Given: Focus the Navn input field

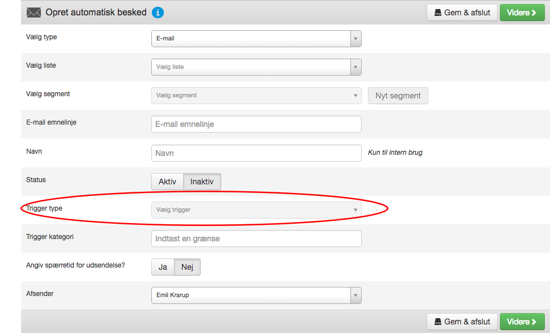Looking at the screenshot, I should [x=257, y=153].
